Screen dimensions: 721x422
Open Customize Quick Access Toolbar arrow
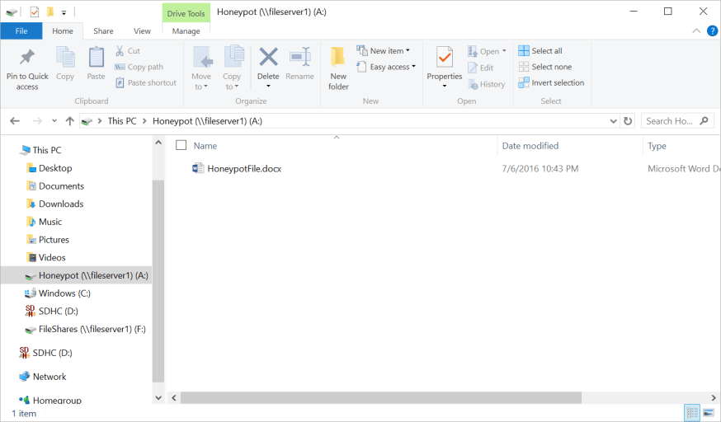point(64,12)
